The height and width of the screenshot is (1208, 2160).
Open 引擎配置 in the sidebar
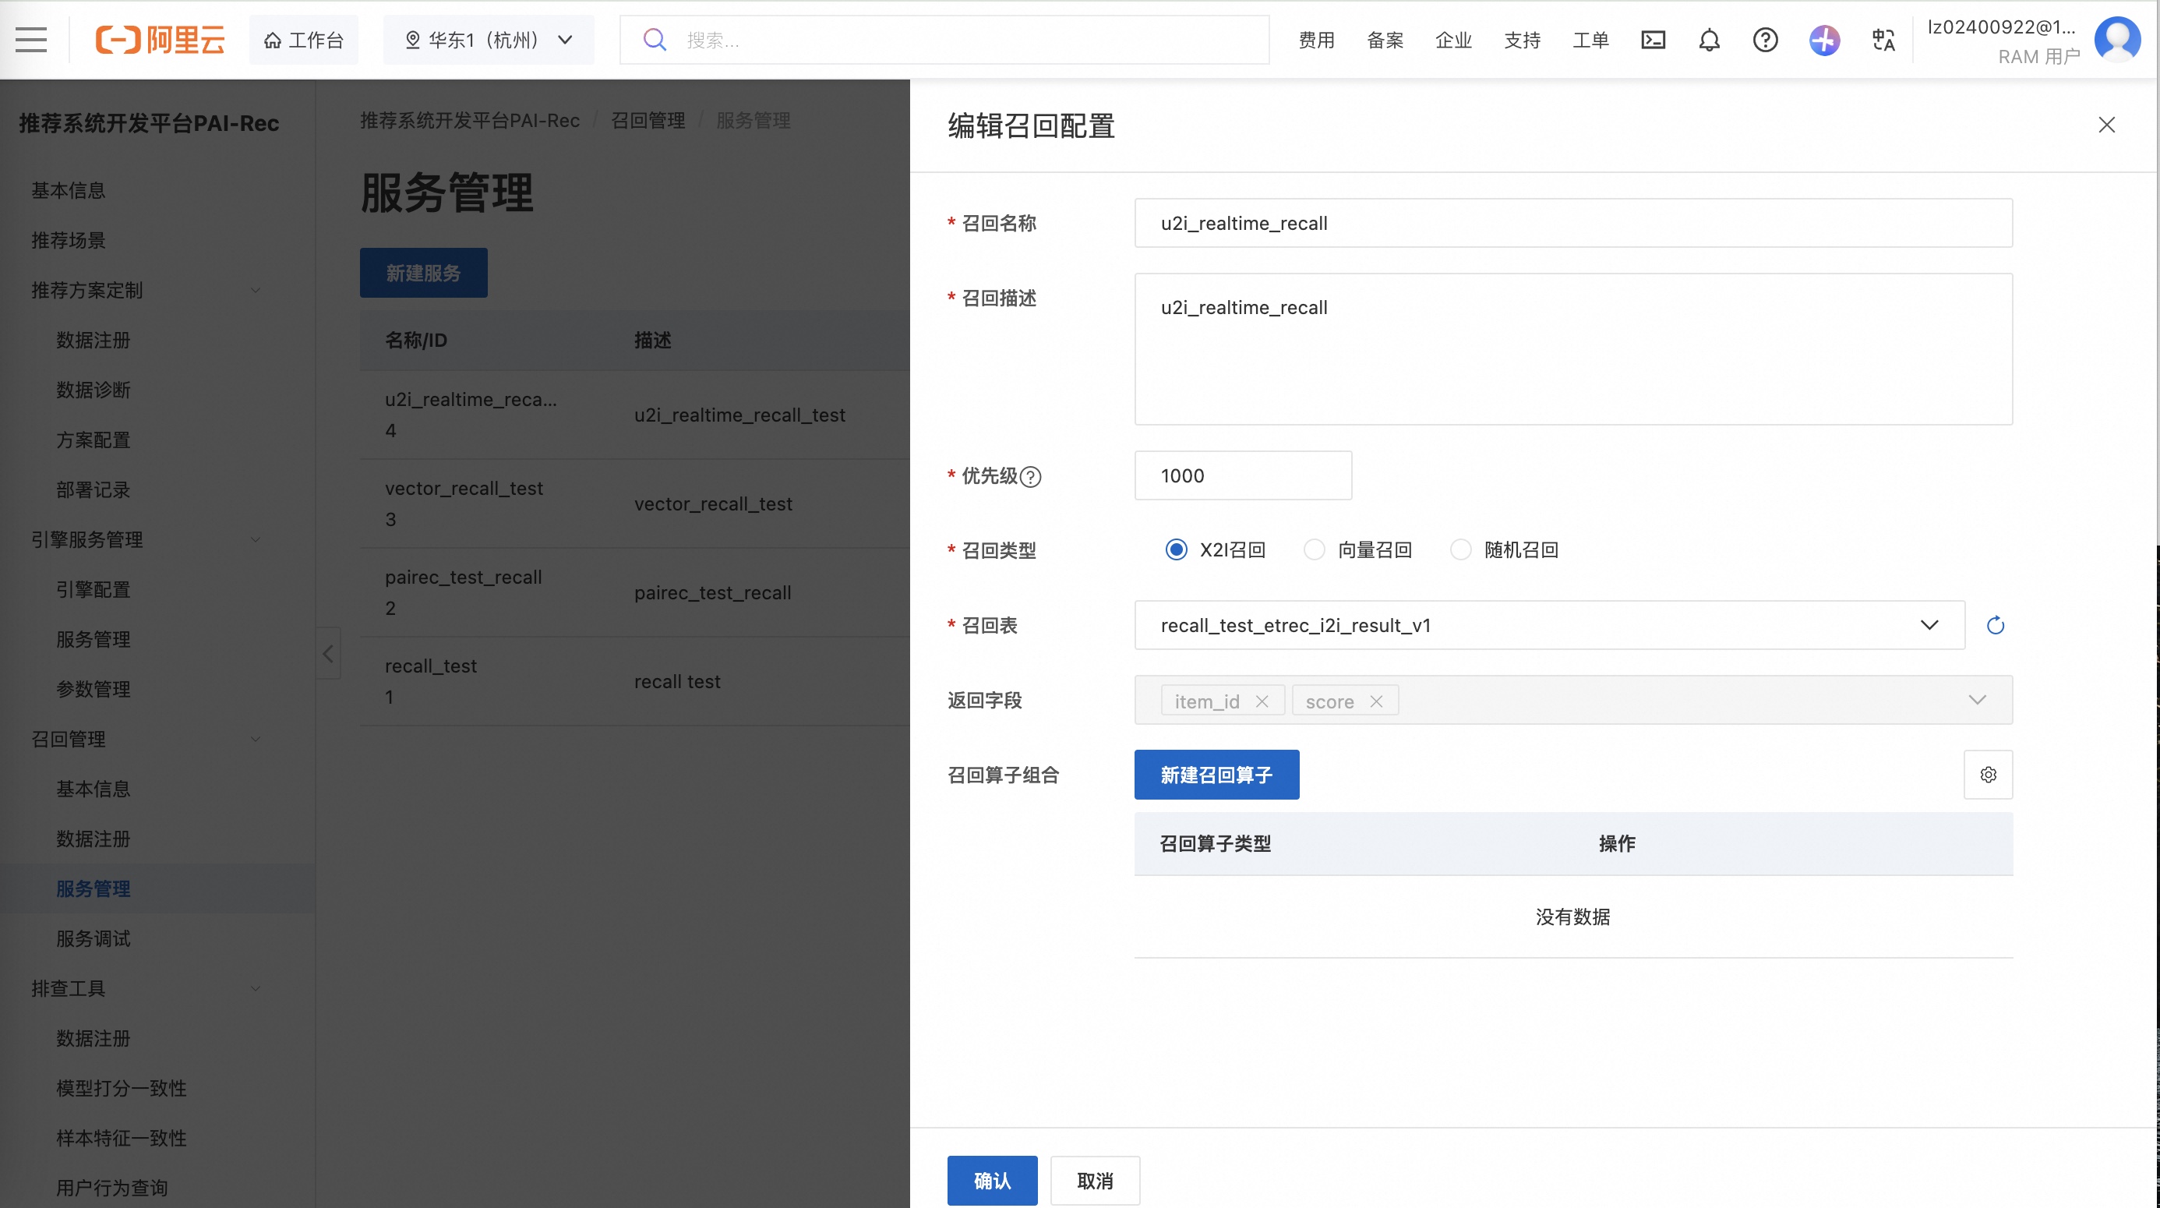93,590
